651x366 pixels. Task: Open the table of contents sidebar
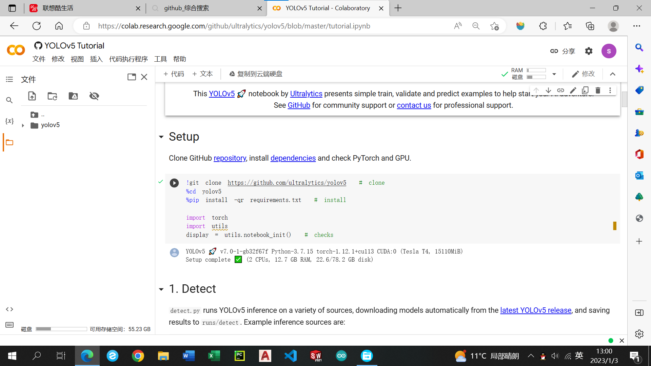9,79
